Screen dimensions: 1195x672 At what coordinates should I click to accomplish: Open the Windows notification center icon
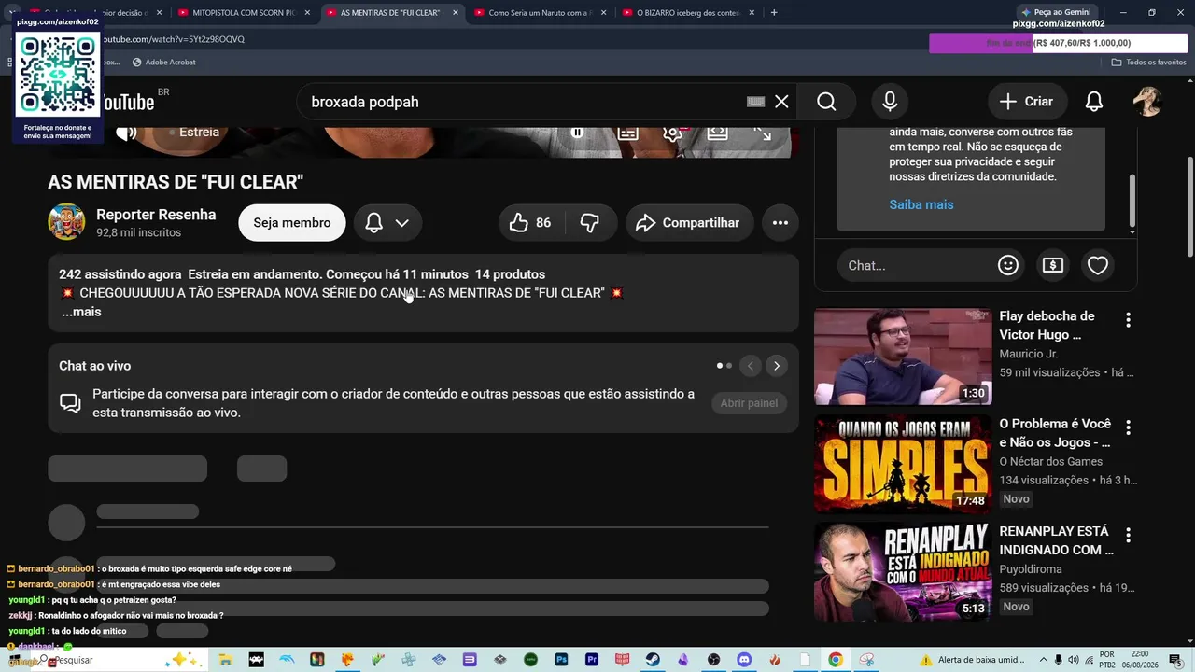coord(1175,660)
